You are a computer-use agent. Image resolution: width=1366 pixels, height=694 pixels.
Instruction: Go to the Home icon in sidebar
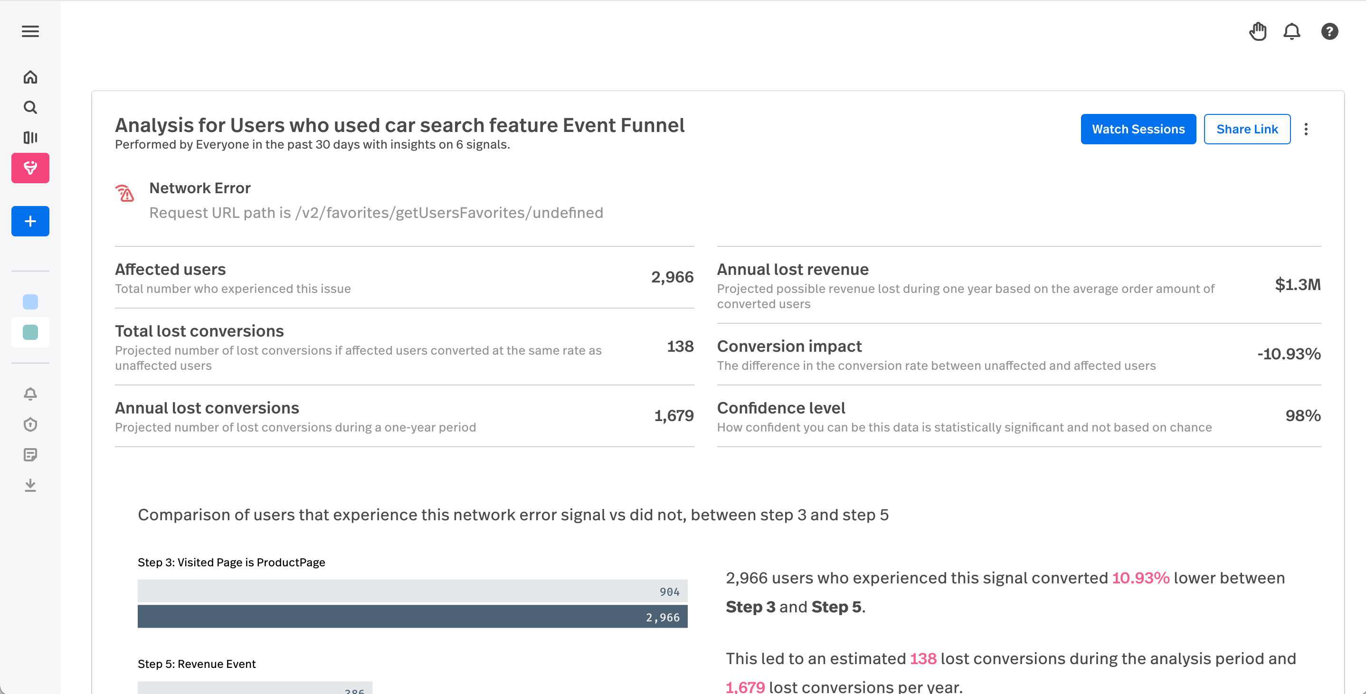click(x=30, y=77)
